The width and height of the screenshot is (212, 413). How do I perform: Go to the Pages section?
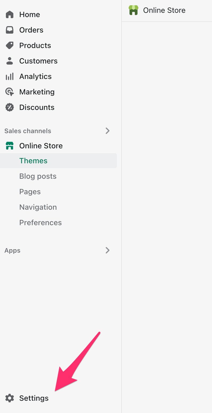[30, 192]
